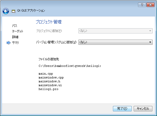Select the パス wizard step
The width and height of the screenshot is (157, 116).
[15, 26]
